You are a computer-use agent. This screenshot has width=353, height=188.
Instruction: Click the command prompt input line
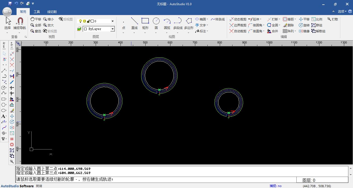click(x=156, y=179)
